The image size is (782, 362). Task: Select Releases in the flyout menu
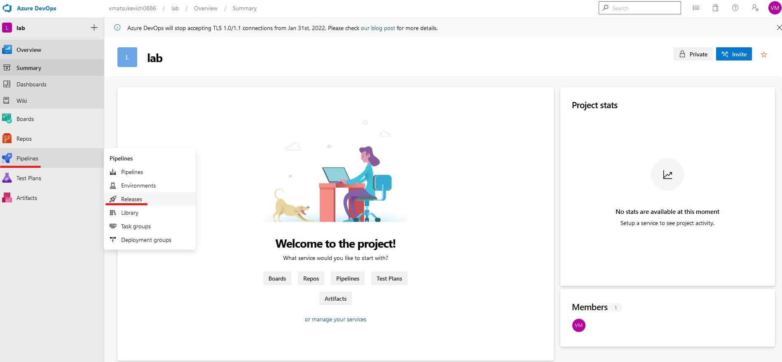150,199
